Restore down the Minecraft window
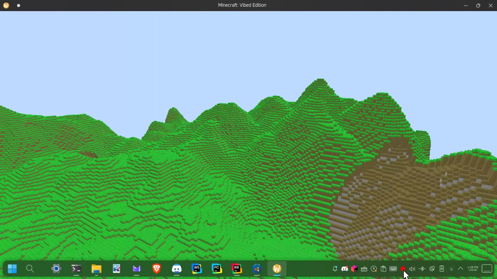This screenshot has width=497, height=279. 478,5
